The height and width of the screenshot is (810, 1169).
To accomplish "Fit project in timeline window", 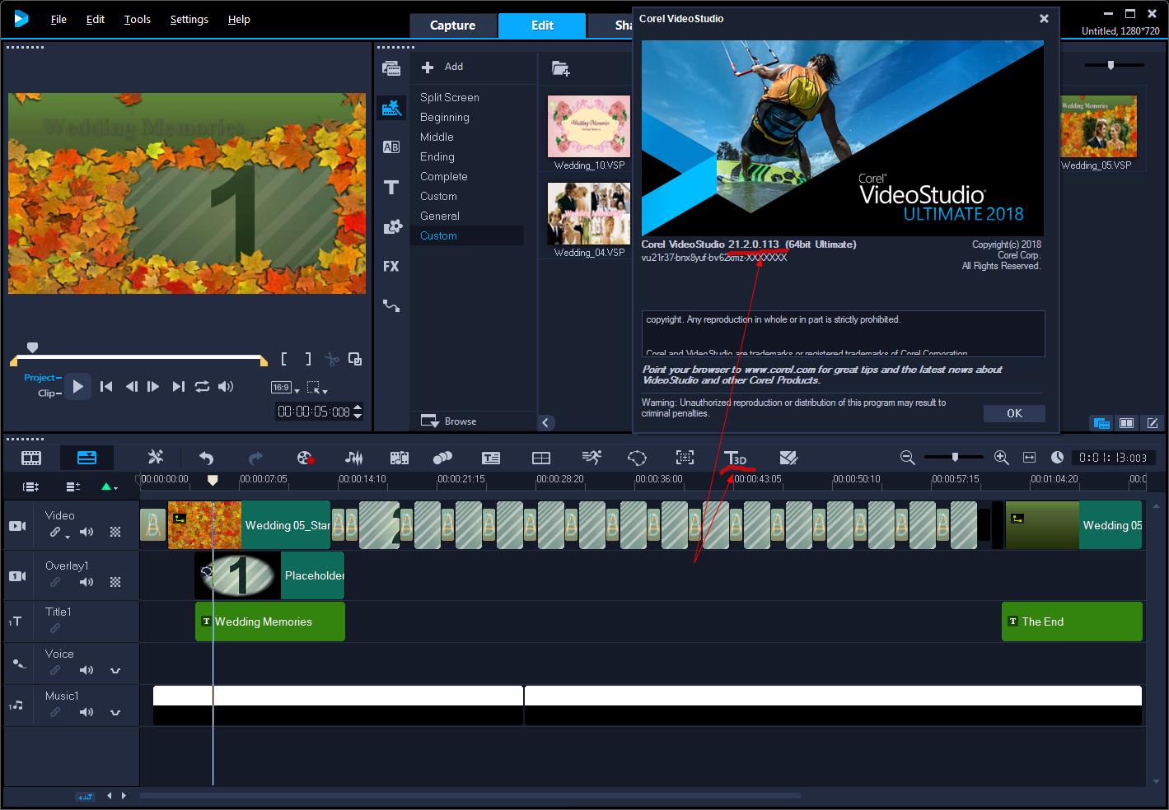I will [x=1030, y=458].
